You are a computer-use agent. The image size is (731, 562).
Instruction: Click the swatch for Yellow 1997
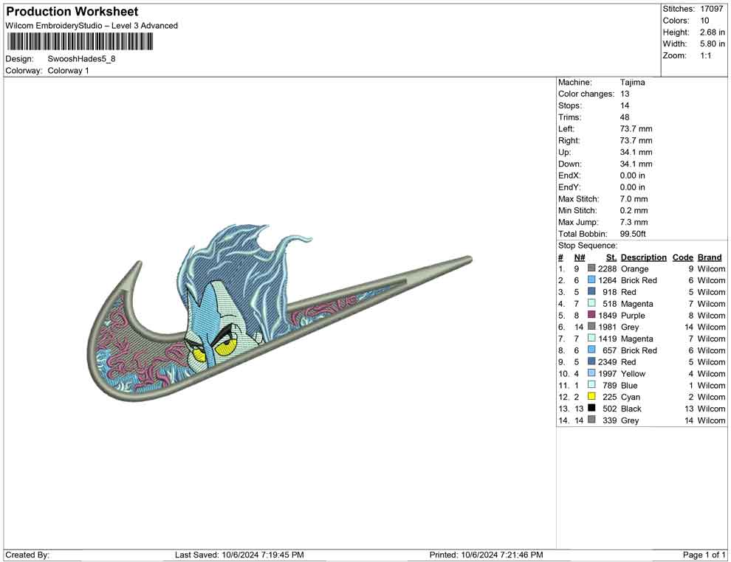[591, 373]
